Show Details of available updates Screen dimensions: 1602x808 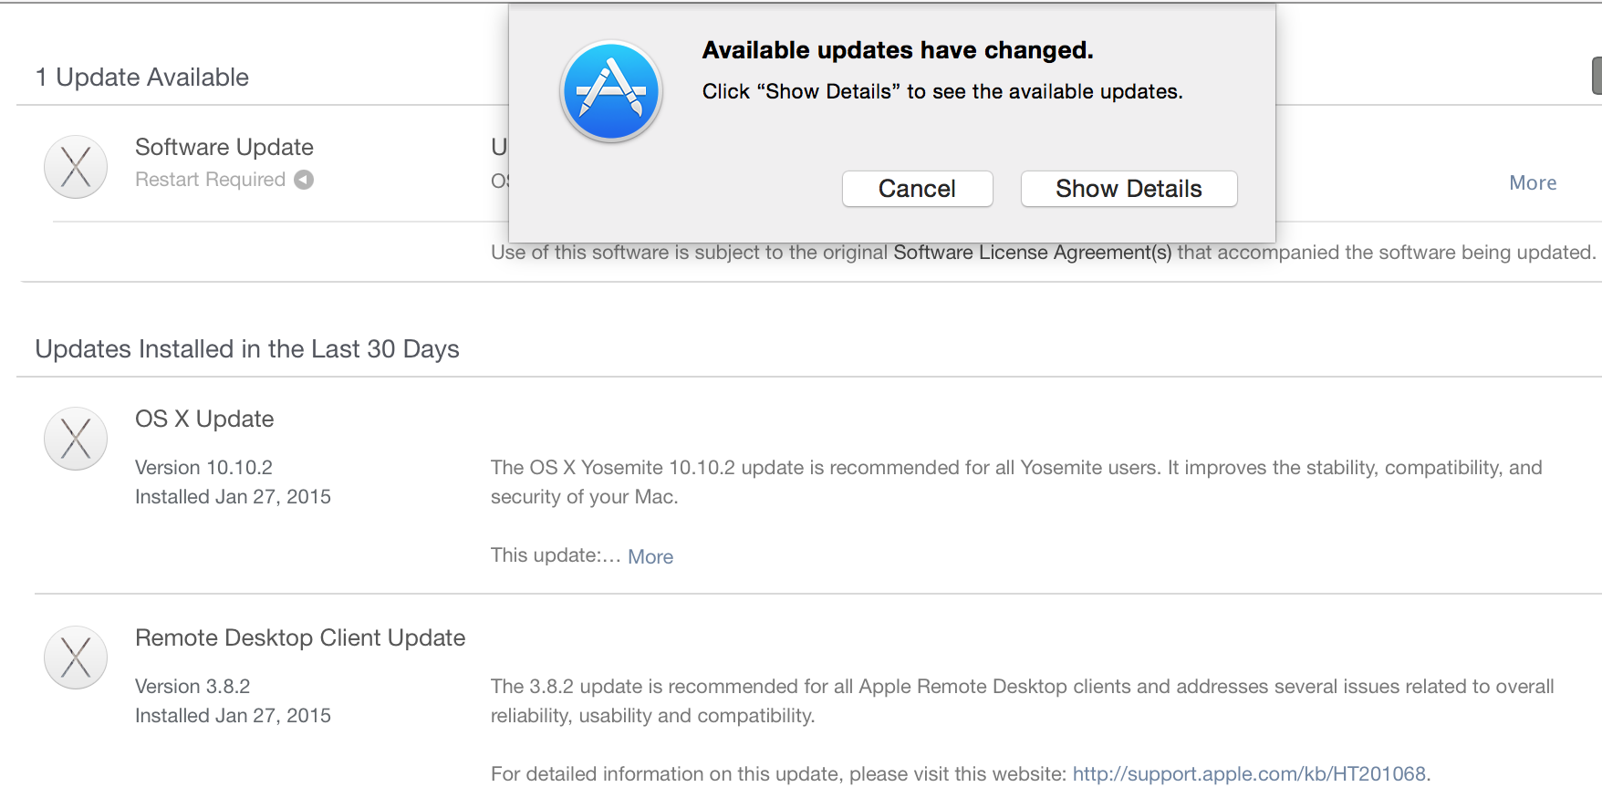coord(1129,189)
